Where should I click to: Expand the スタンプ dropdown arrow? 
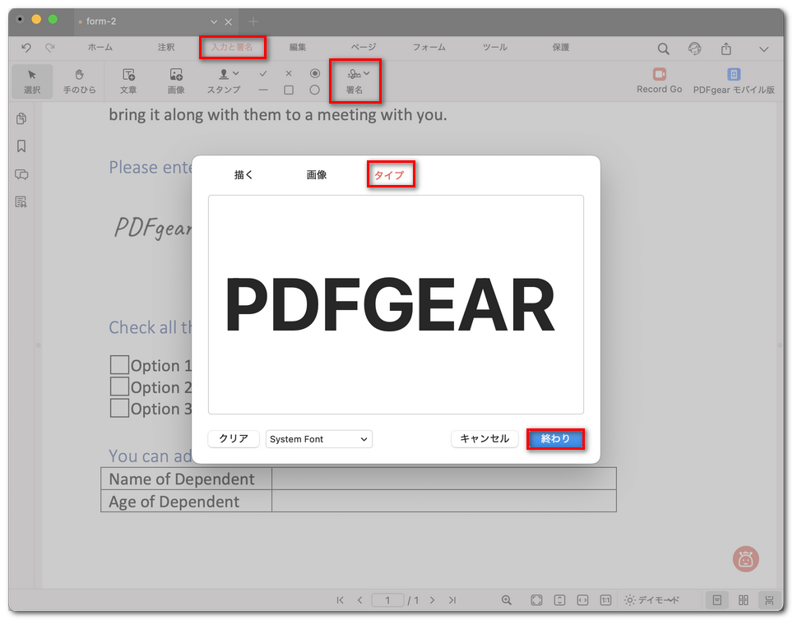point(235,73)
